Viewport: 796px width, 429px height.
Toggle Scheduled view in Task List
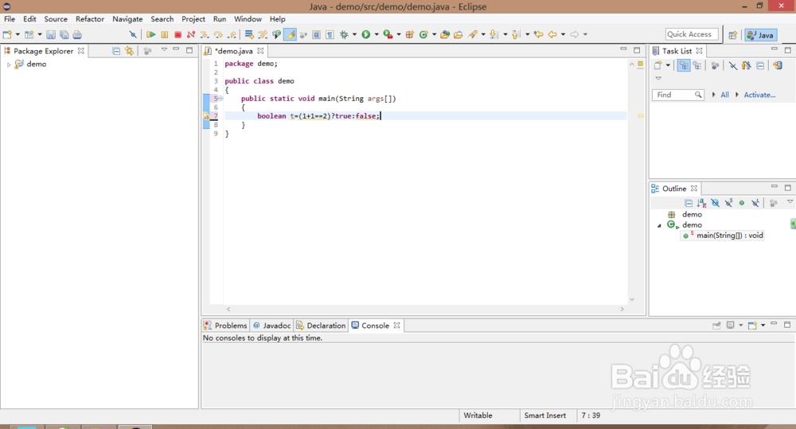[697, 65]
